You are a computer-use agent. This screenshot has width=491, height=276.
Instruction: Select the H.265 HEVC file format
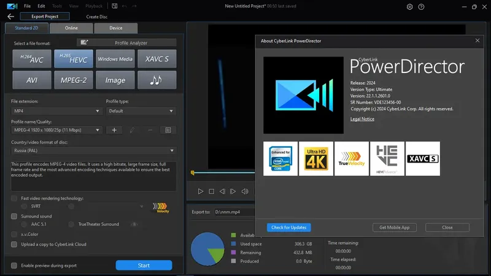pyautogui.click(x=74, y=59)
